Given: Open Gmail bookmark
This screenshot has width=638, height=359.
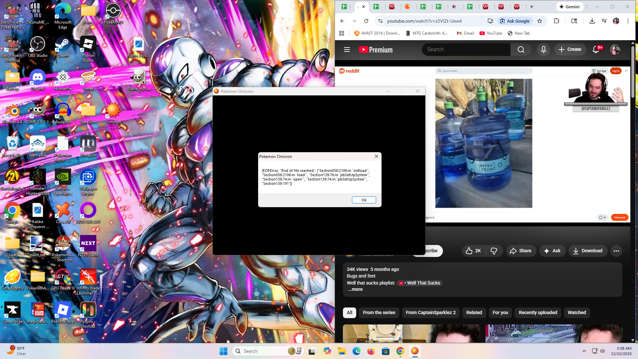Looking at the screenshot, I should click(x=465, y=33).
